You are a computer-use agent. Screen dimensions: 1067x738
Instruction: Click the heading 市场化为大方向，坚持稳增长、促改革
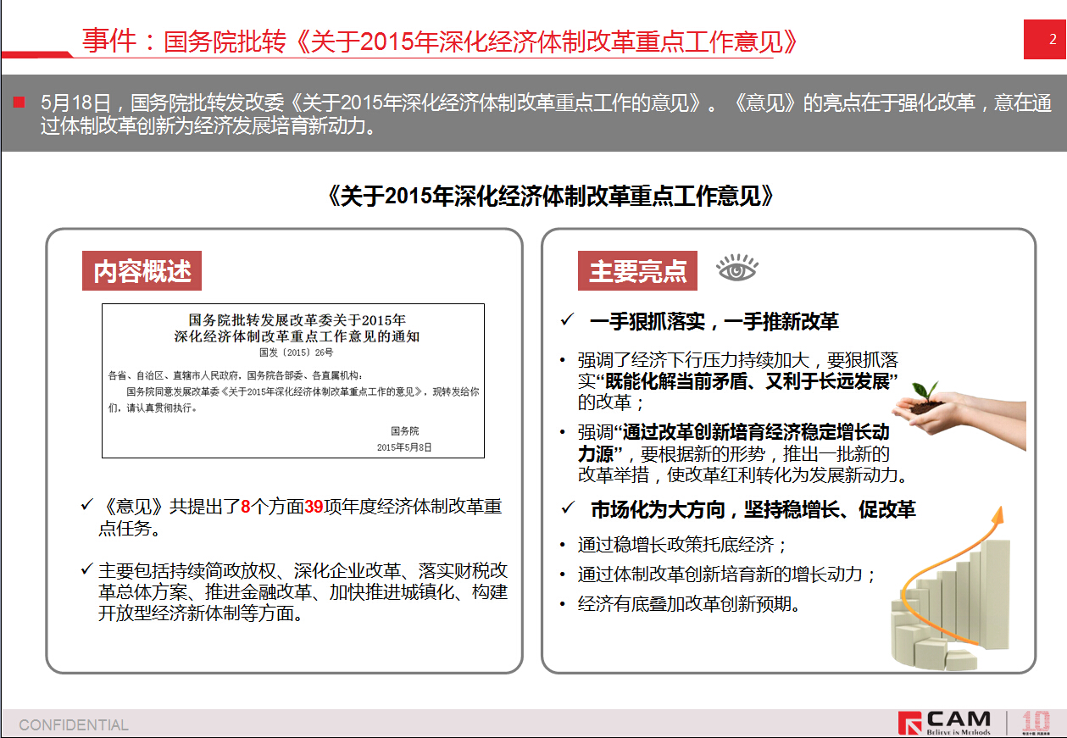pos(753,509)
